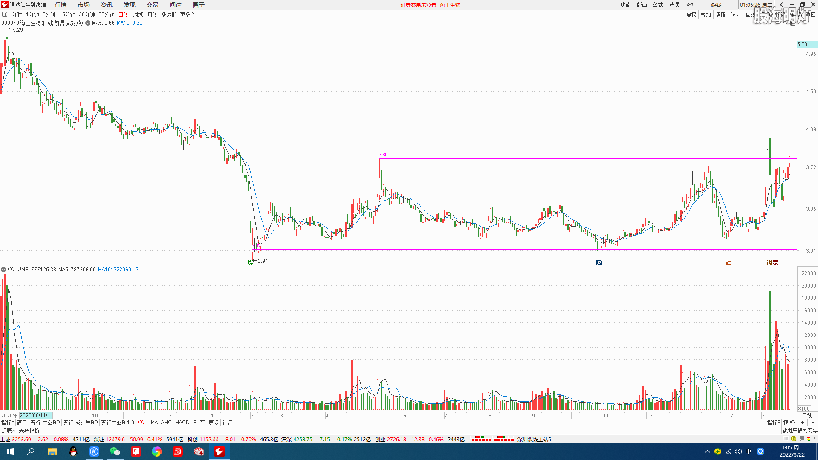The height and width of the screenshot is (460, 818).
Task: Open the 多周期 option
Action: pos(169,14)
